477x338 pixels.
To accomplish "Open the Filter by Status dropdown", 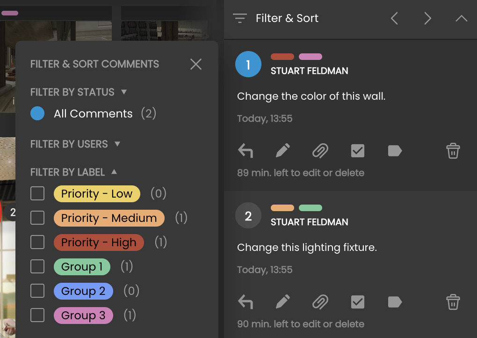I will pos(124,92).
